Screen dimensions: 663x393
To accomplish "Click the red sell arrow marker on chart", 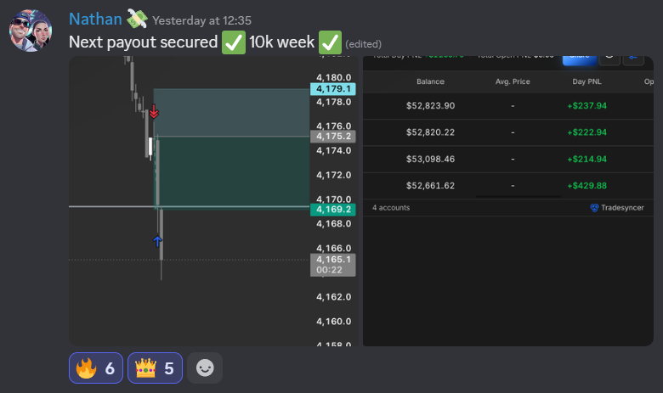I will [x=154, y=112].
